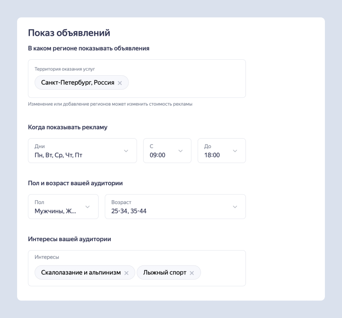Click the Санкт-Петербург, Россия chip label
The width and height of the screenshot is (342, 318).
point(77,83)
